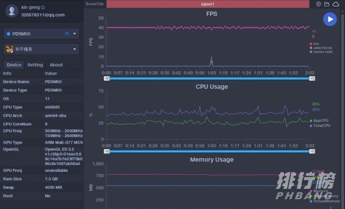Switch to the About tab
Image resolution: width=345 pixels, height=209 pixels.
[x=56, y=65]
